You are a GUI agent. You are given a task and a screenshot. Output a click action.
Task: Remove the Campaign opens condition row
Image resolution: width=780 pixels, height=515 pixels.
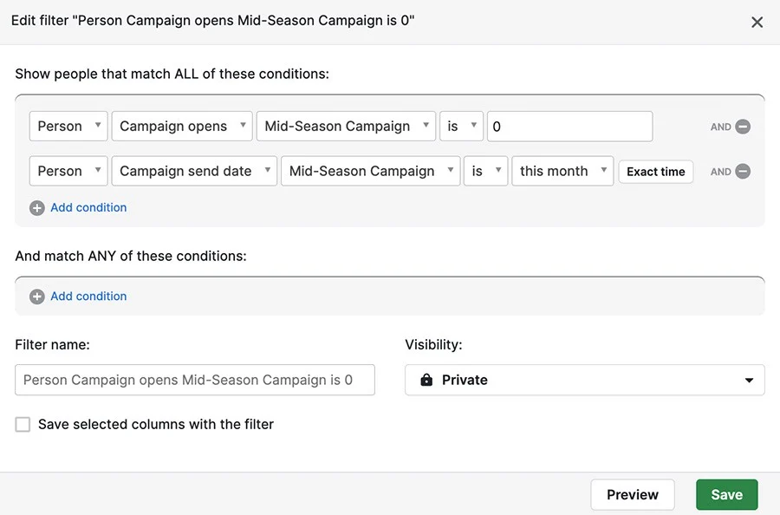(x=743, y=127)
